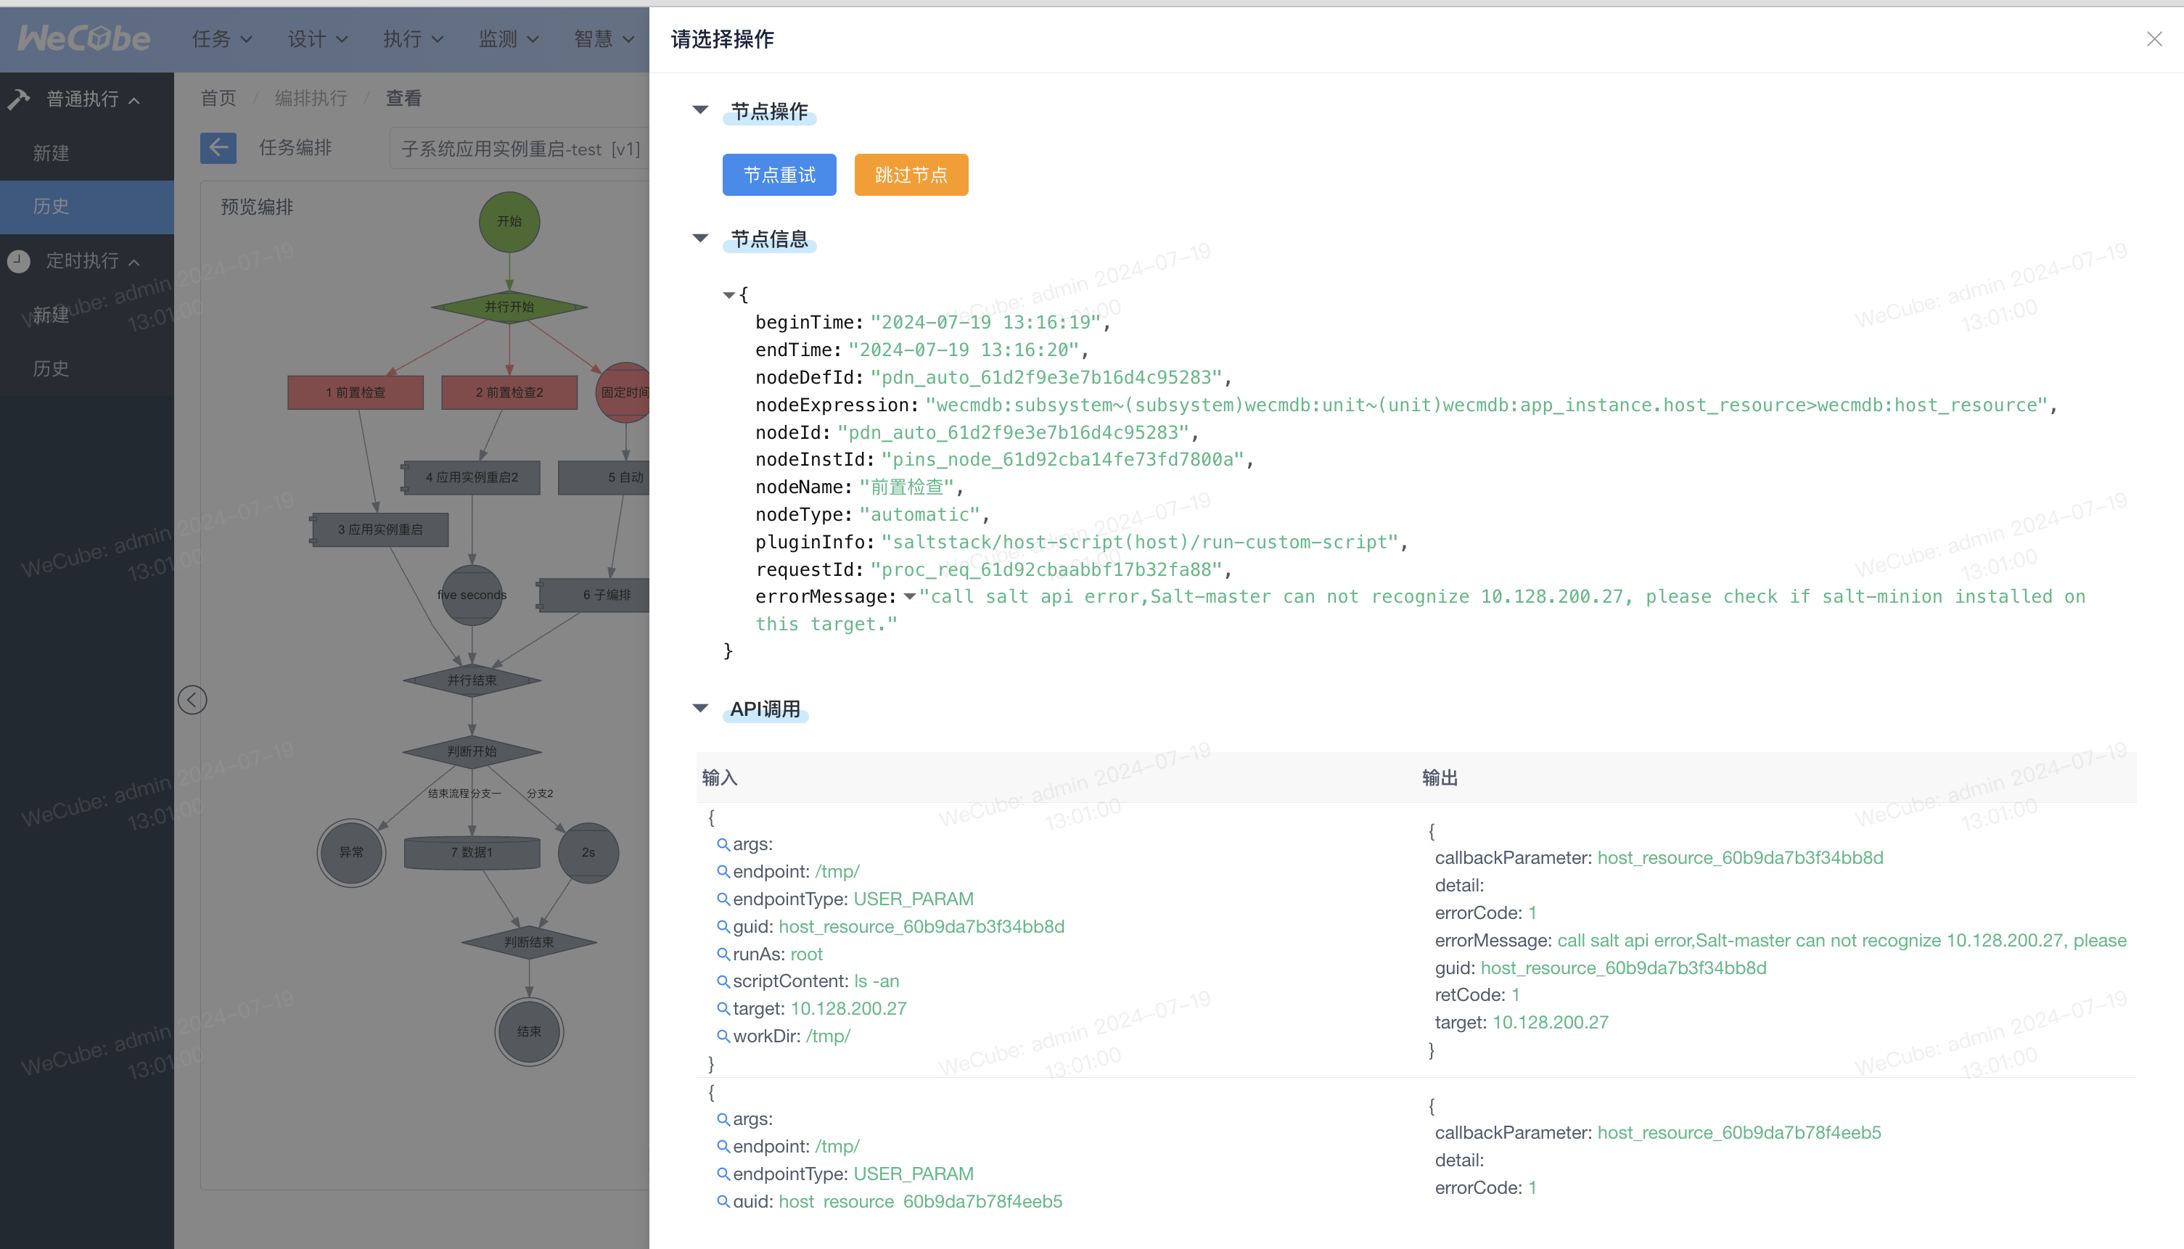Click the WeCube logo

(x=84, y=38)
